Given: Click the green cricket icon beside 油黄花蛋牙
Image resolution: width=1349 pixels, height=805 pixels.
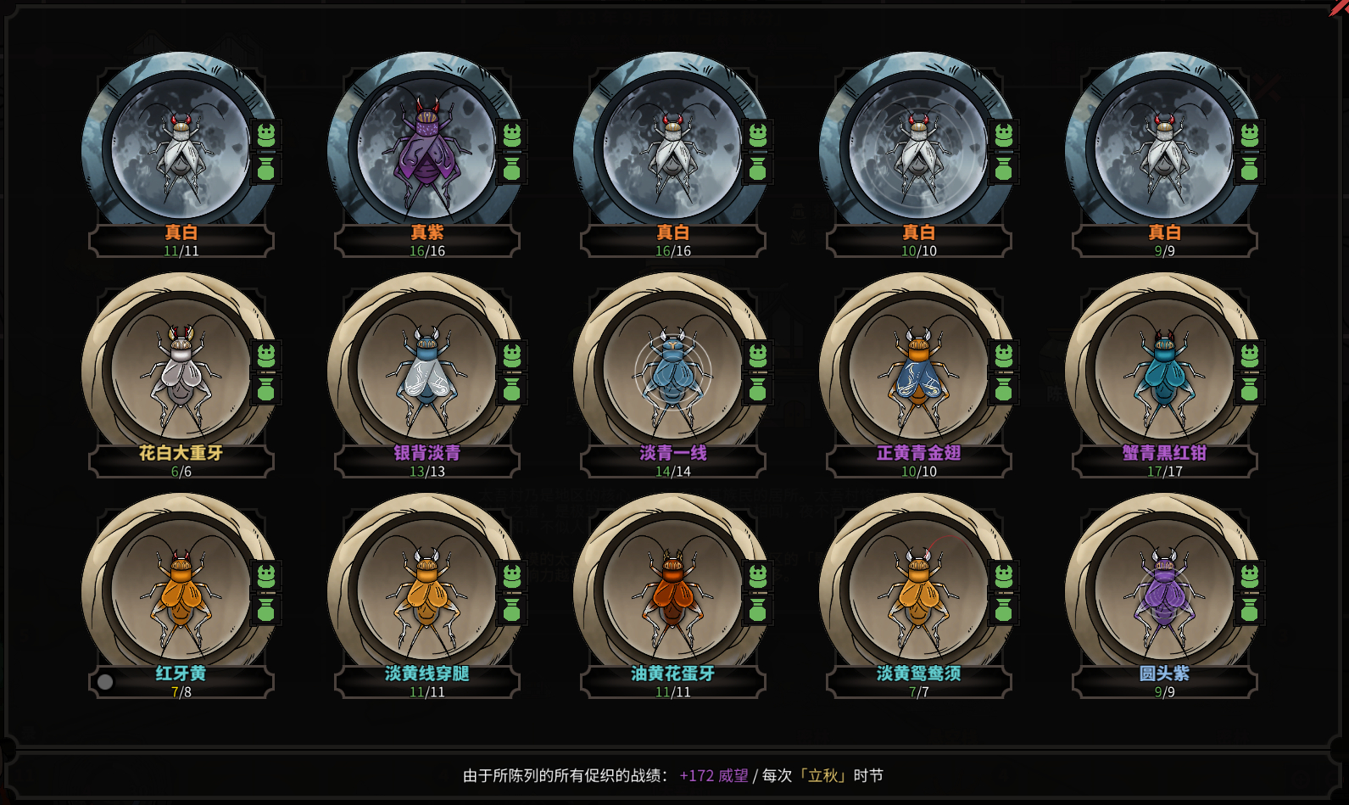Looking at the screenshot, I should [757, 576].
